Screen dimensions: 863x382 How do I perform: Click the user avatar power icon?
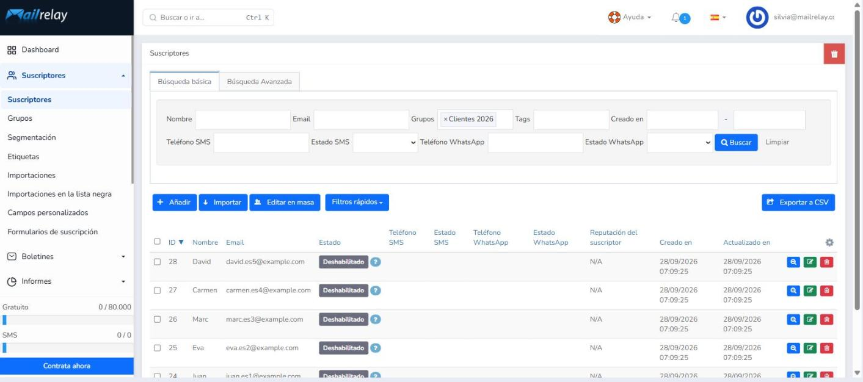(x=757, y=18)
